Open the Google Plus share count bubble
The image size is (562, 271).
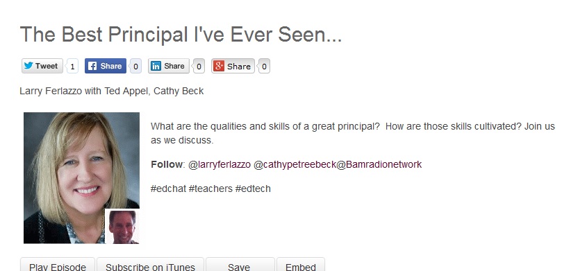tap(264, 66)
